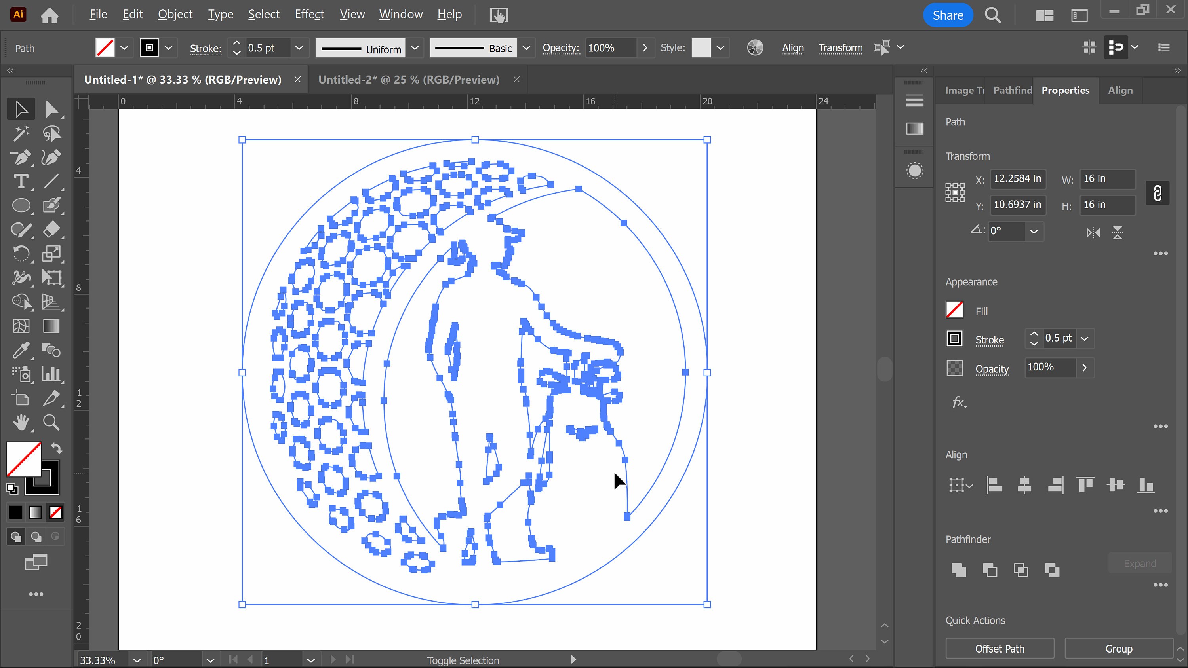Screen dimensions: 1188x668
Task: Choose the Direct Selection tool
Action: pos(52,108)
